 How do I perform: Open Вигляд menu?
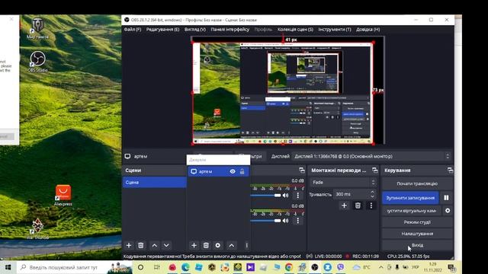pyautogui.click(x=195, y=30)
